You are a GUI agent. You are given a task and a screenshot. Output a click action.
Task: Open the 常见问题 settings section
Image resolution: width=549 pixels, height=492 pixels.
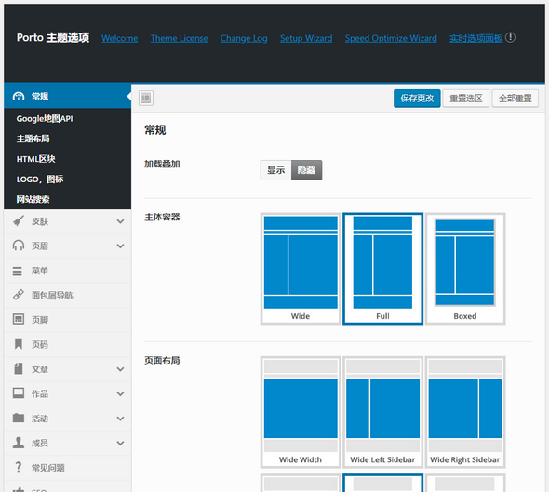(x=67, y=467)
